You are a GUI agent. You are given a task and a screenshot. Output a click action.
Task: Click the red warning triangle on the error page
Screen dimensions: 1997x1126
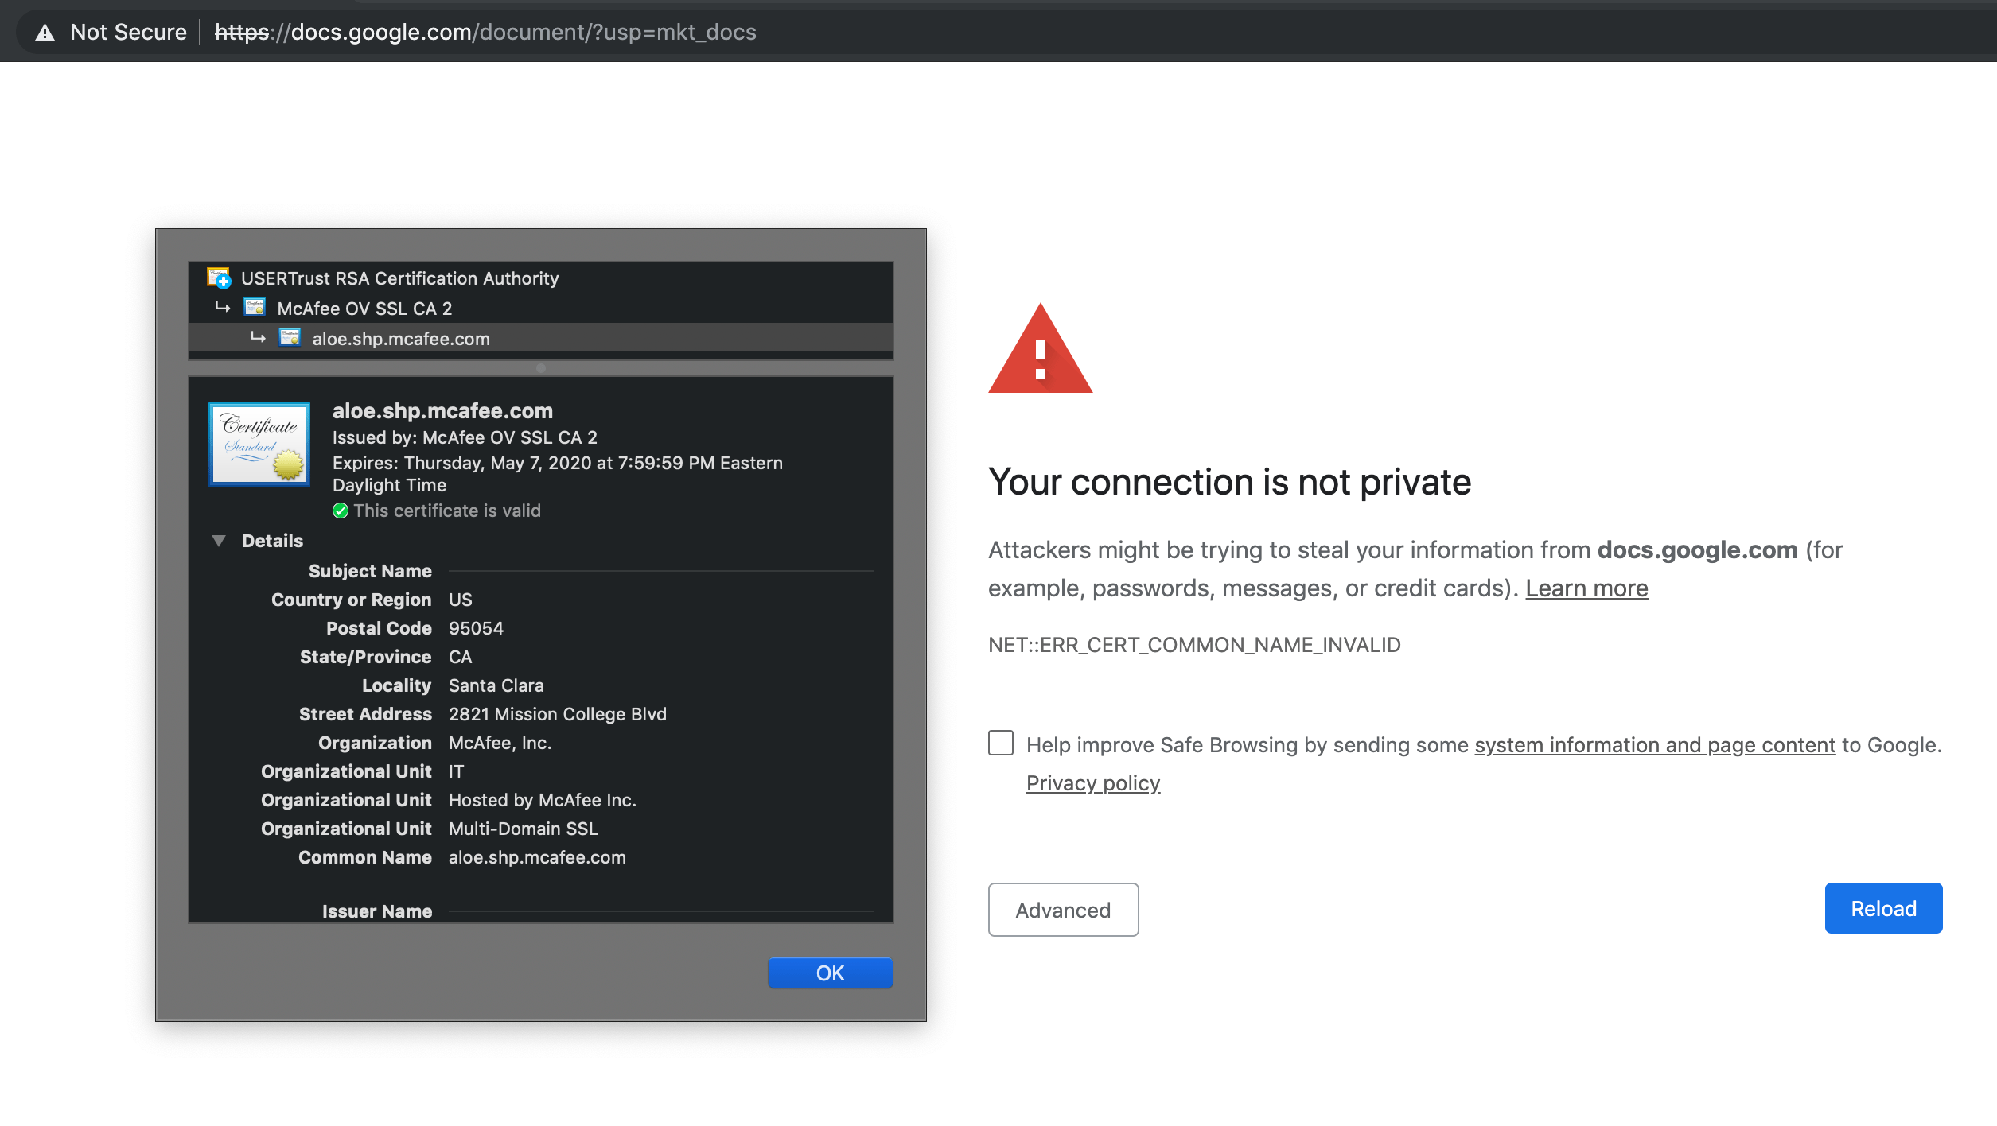point(1040,351)
